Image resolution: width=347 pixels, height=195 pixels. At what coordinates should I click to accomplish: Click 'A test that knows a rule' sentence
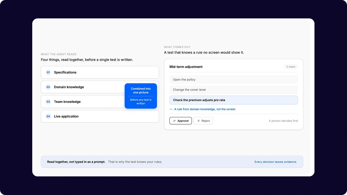(x=204, y=53)
